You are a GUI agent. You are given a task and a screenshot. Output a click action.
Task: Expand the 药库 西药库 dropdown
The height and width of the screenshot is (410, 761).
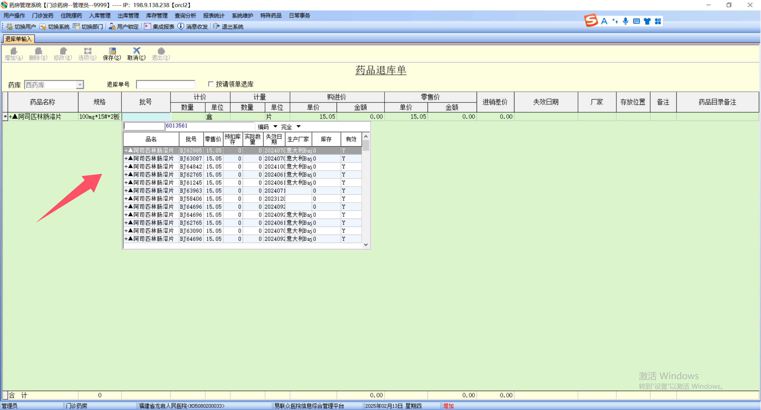(x=80, y=85)
